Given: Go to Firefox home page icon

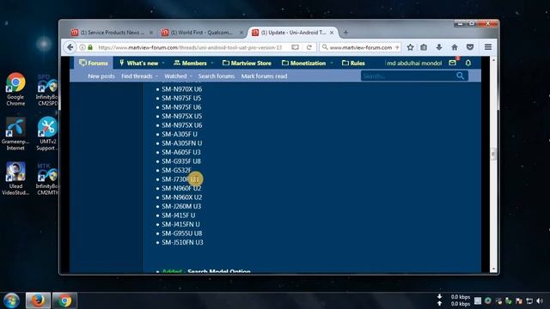Looking at the screenshot, I should pos(455,47).
